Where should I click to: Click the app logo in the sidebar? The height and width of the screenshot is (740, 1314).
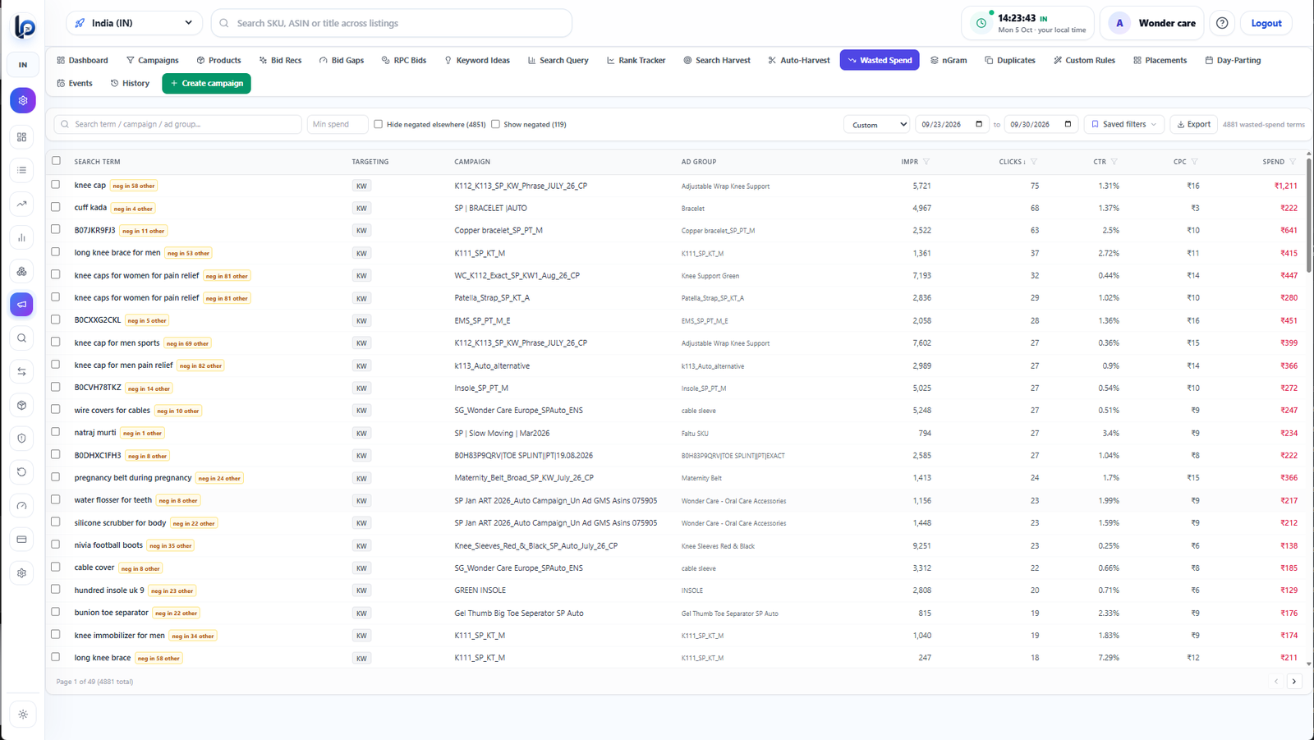point(24,27)
